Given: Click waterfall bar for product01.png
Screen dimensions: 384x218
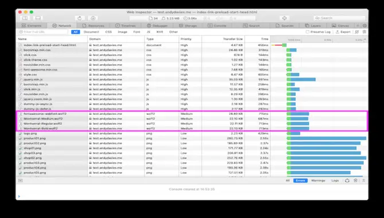Looking at the screenshot, I should coord(327,138).
